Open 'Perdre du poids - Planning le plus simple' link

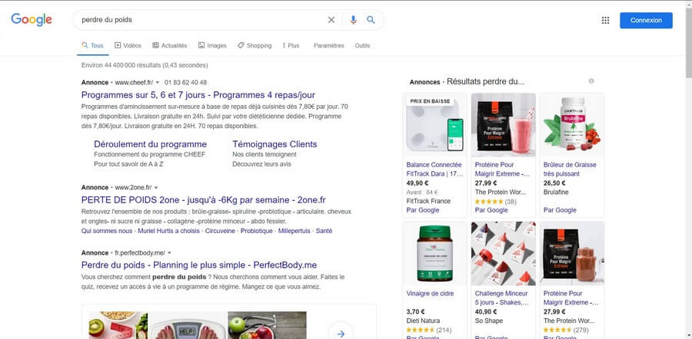pos(199,265)
